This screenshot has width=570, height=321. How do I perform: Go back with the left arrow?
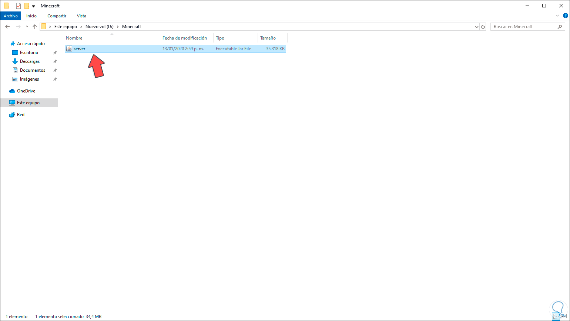coord(7,27)
